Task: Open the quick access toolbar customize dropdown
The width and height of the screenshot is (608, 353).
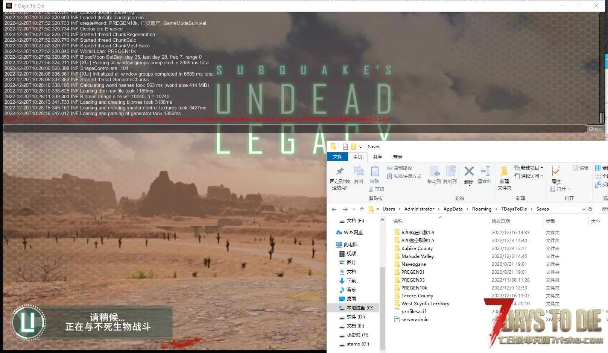Action: (x=360, y=147)
